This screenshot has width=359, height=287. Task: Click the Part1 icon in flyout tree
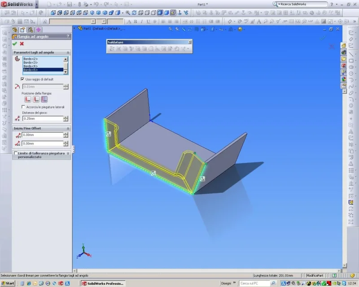80,28
